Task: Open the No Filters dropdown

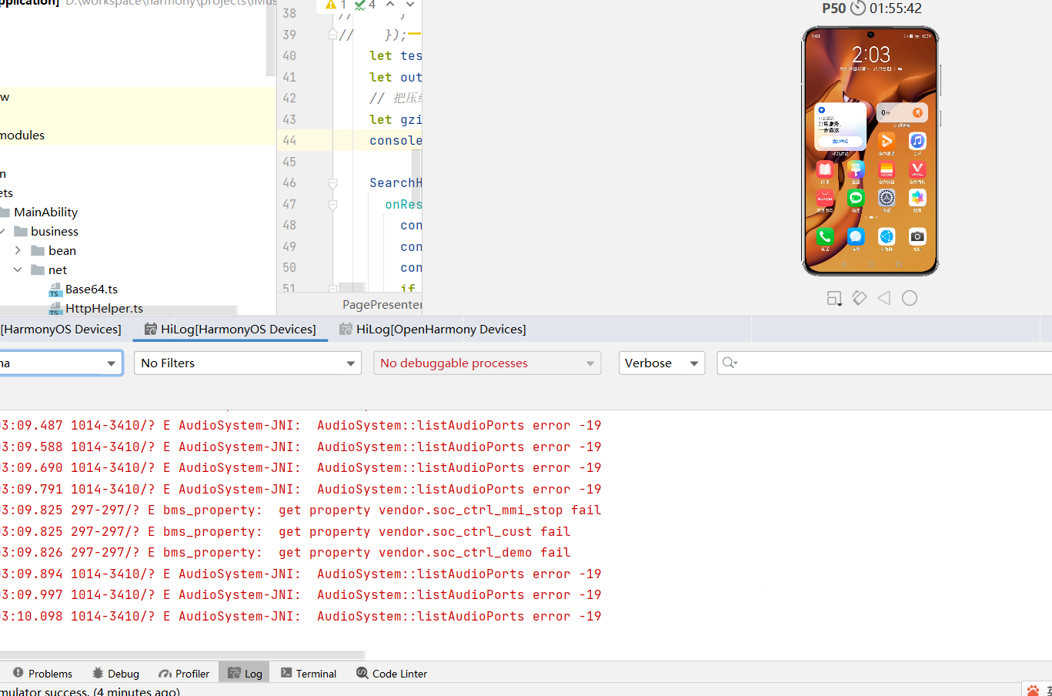Action: (248, 363)
